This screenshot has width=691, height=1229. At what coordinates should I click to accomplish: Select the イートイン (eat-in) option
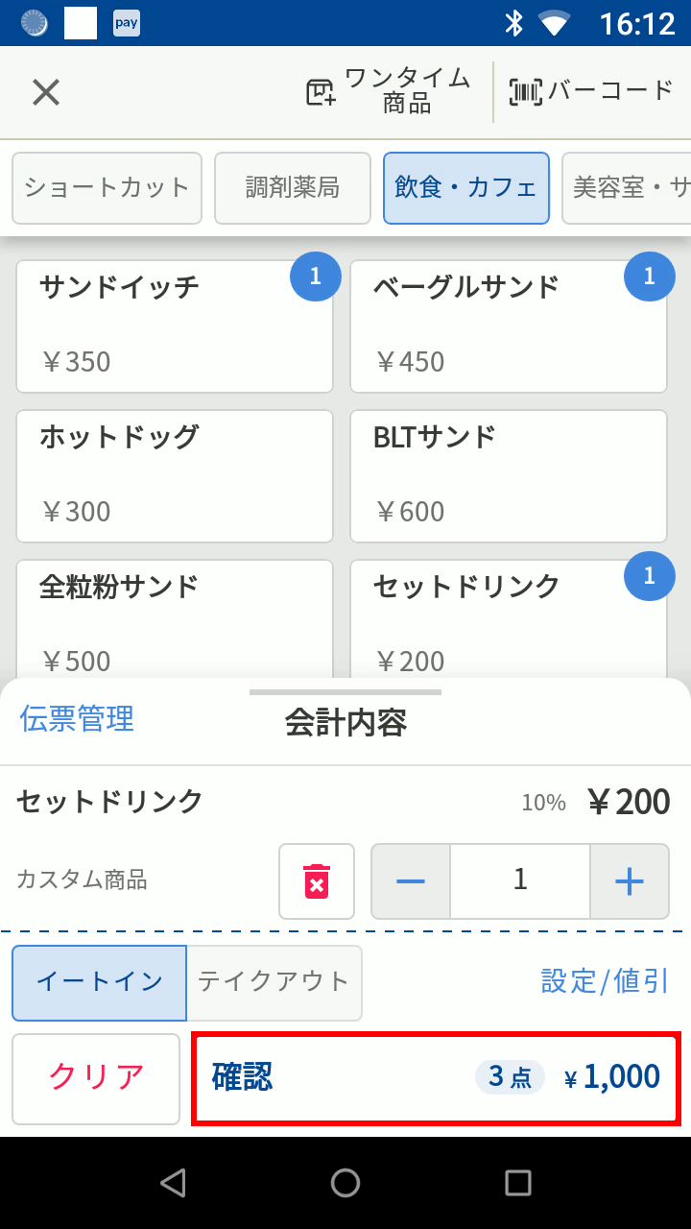[x=100, y=982]
